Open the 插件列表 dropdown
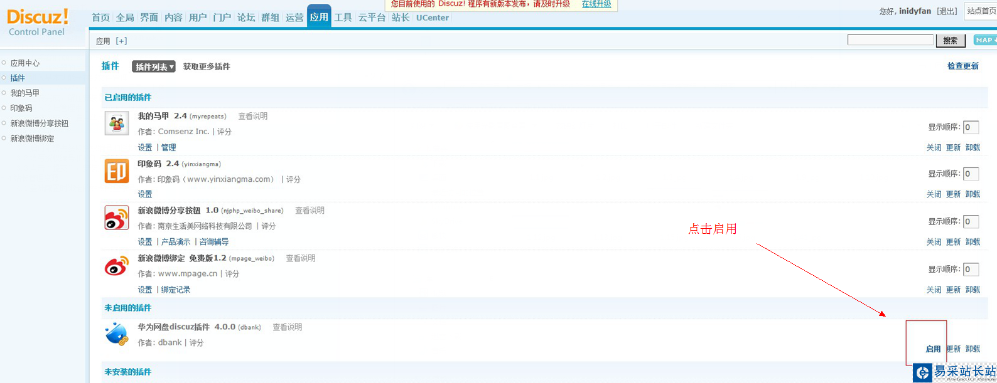The image size is (997, 383). click(x=154, y=66)
